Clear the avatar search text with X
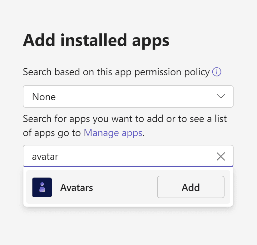This screenshot has height=245, width=257. point(220,156)
